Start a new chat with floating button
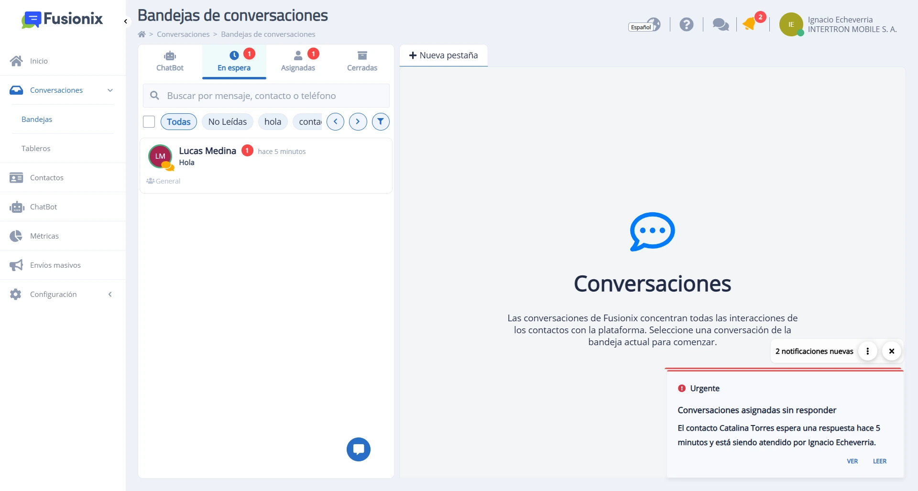 coord(359,449)
